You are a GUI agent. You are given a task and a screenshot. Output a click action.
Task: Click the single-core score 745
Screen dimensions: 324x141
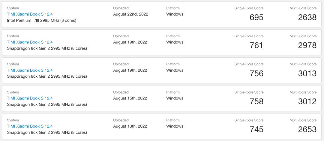[x=256, y=129]
